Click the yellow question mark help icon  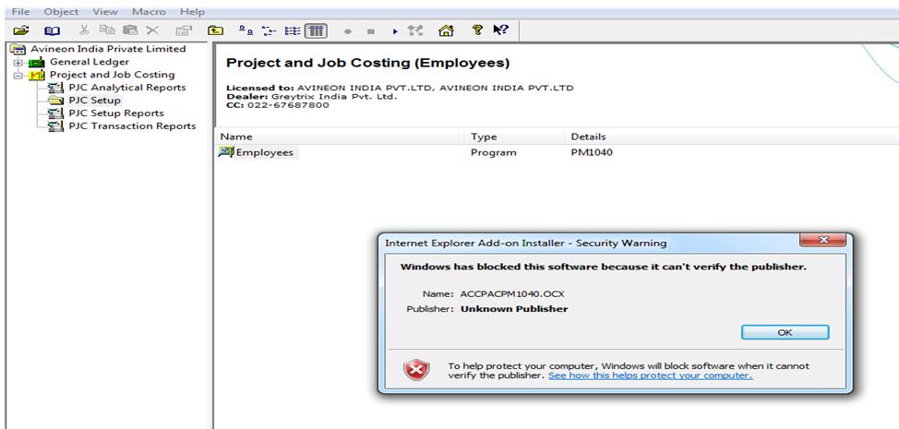477,30
